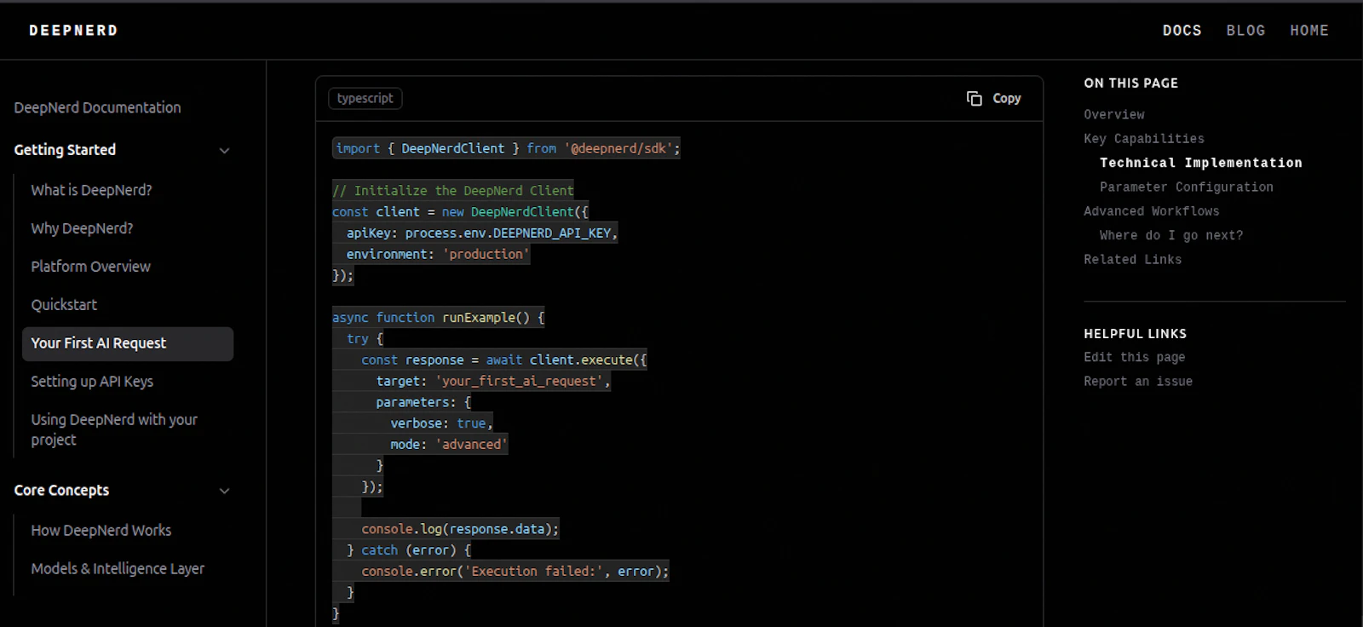The image size is (1363, 627).
Task: Click the 'apiKey: process.env.DEEPNERD_API_KEY' line
Action: coord(482,233)
